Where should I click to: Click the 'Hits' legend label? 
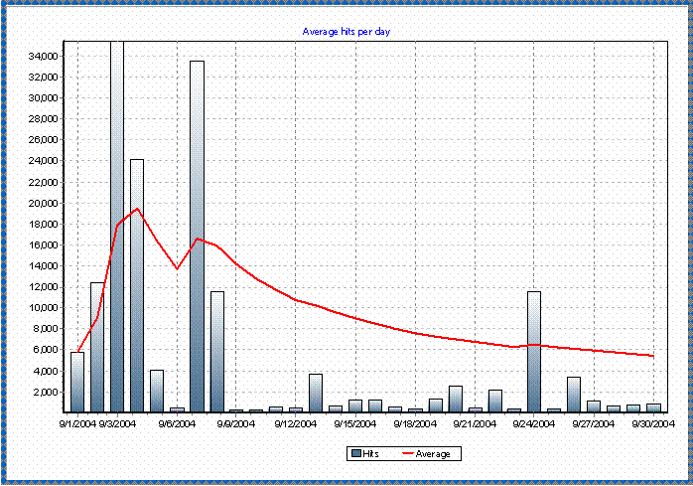tap(370, 453)
